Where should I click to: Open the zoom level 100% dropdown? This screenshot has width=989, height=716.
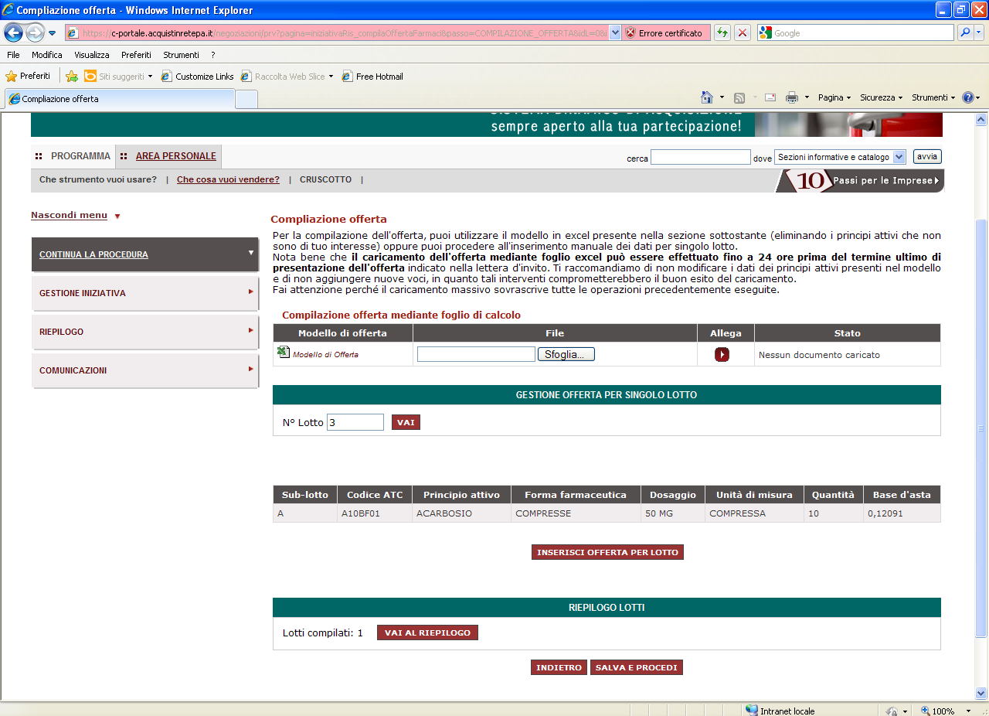(967, 711)
